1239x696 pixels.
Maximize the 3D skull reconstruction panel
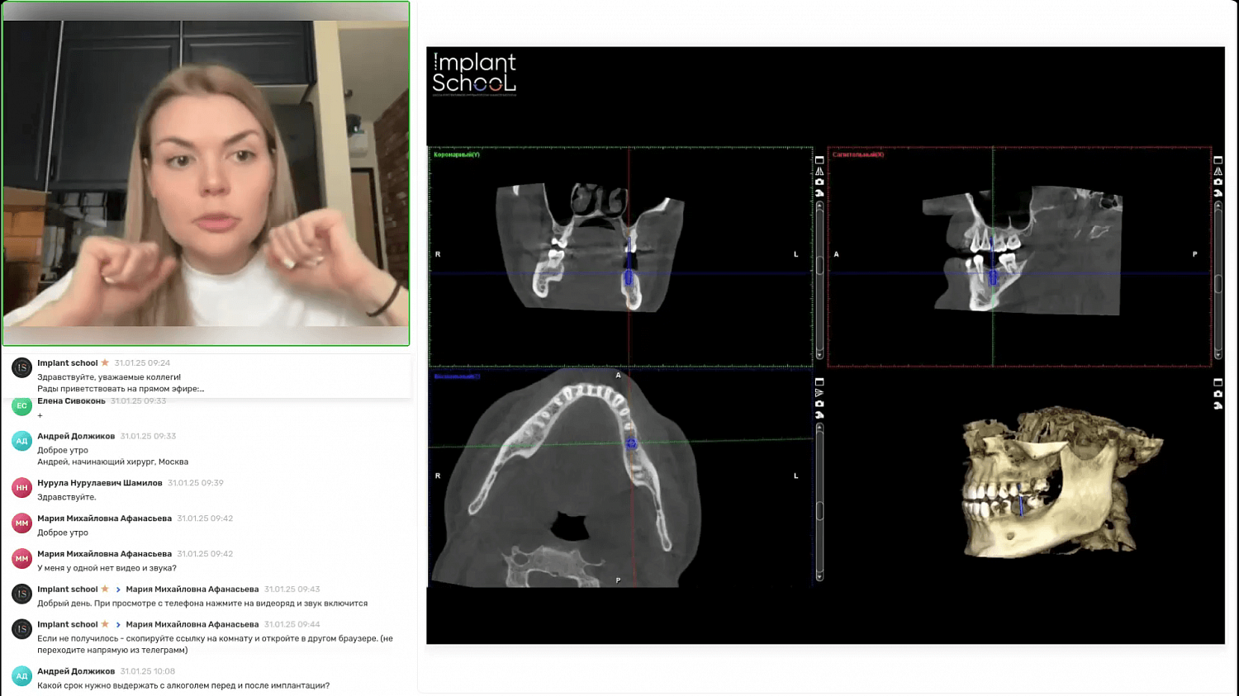pos(1218,382)
